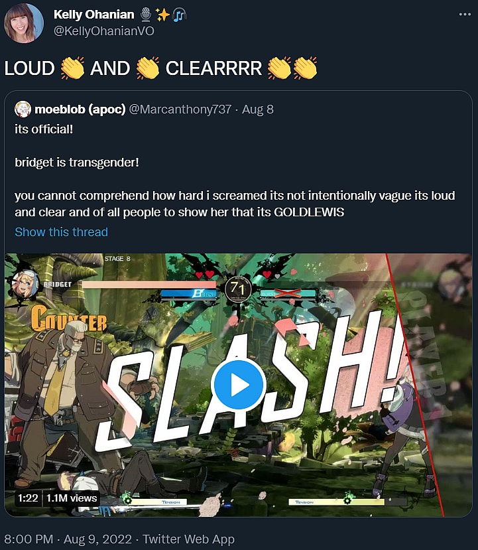The image size is (478, 550).
Task: Click the SLASH video thumbnail image
Action: pos(238,385)
